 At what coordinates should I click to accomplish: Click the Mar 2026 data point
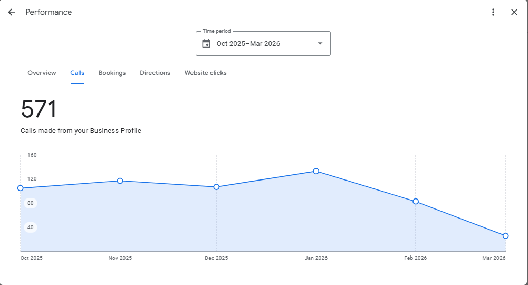(505, 236)
